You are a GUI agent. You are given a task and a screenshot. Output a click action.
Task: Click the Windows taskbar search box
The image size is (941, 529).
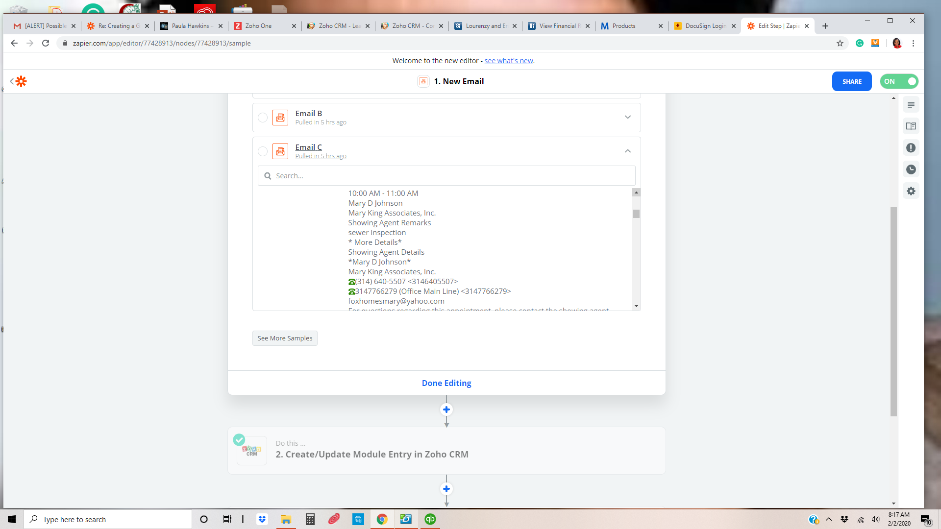[x=108, y=519]
